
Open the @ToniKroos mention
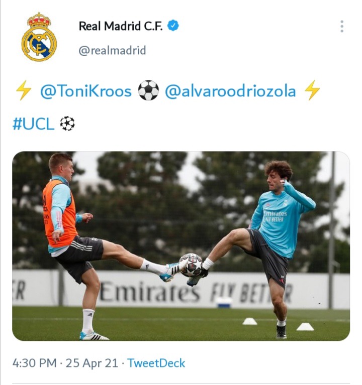click(86, 91)
